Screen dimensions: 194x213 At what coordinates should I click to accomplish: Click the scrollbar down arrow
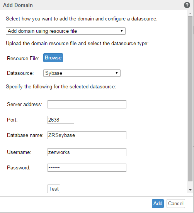(x=190, y=189)
